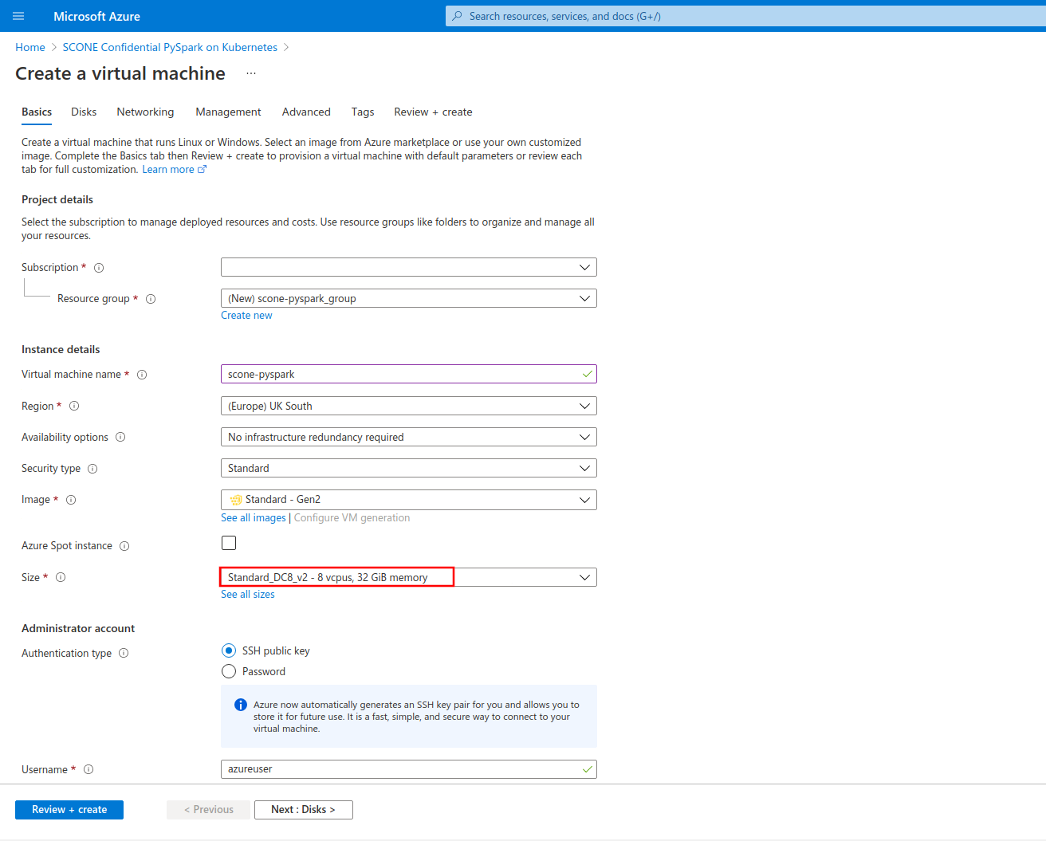
Task: Enable the Azure Spot instance checkbox
Action: [x=229, y=543]
